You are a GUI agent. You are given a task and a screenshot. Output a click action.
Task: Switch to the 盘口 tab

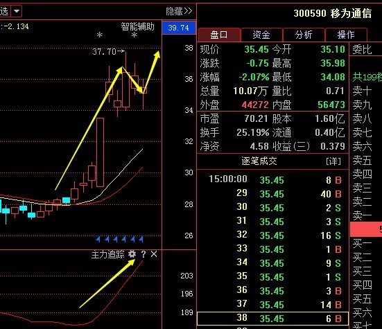point(219,35)
